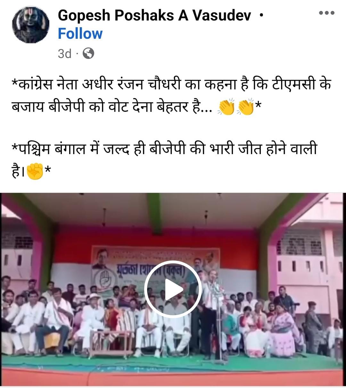346x388 pixels.
Task: Click the first clapping hands emoji
Action: 226,107
